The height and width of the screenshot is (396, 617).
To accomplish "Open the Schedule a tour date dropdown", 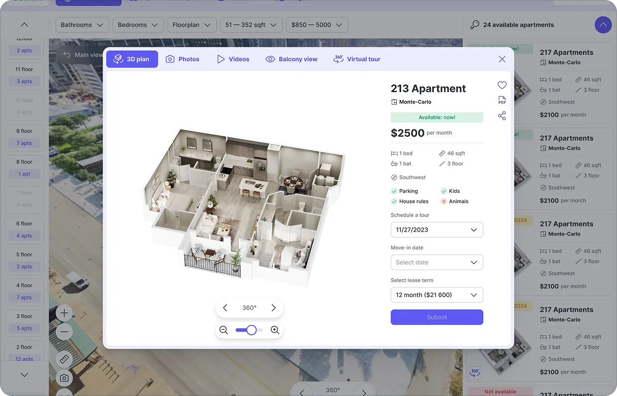I will click(x=437, y=229).
